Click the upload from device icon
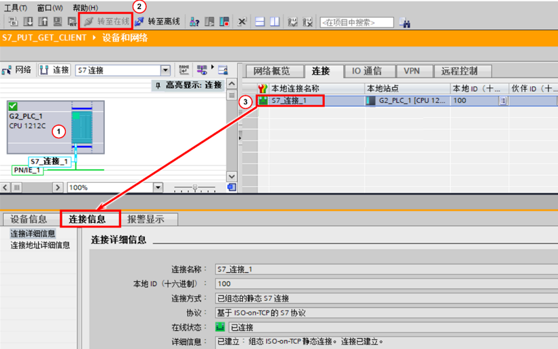Screen dimensions: 558x349 click(43, 22)
